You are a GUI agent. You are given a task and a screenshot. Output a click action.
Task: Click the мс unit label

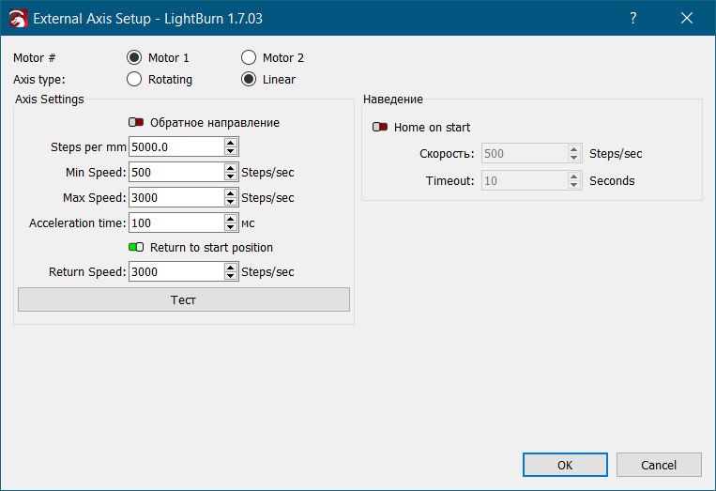point(248,223)
